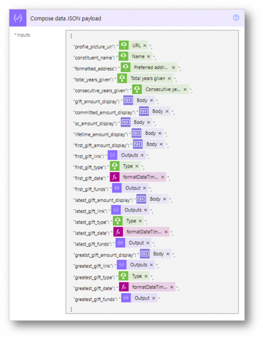Remove the Outputs token for latest_gift_link
Viewport: 263px width, 339px height.
(145, 210)
